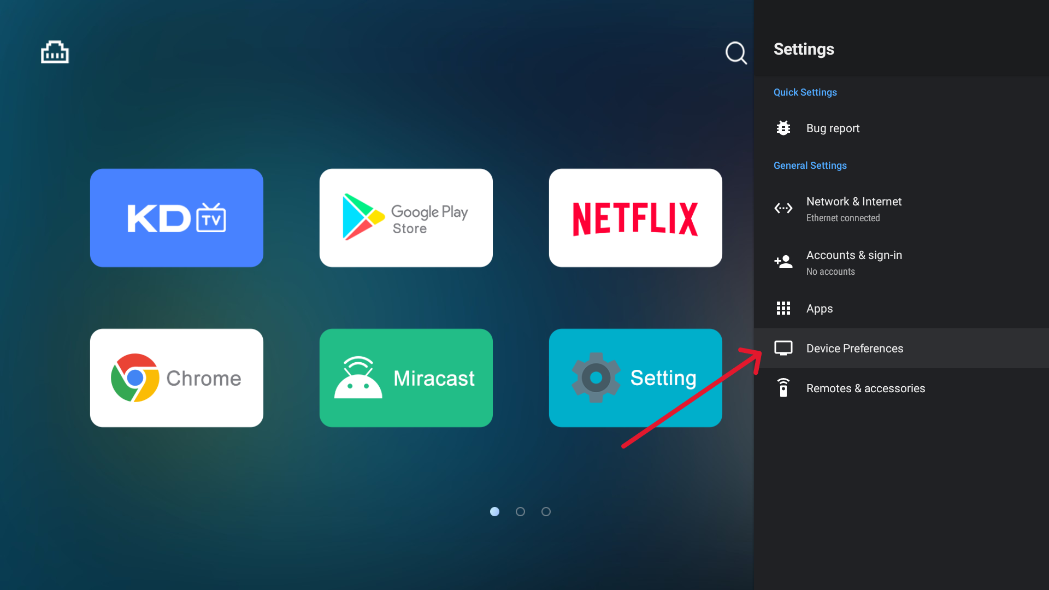Go to the third page indicator dot

pyautogui.click(x=546, y=512)
